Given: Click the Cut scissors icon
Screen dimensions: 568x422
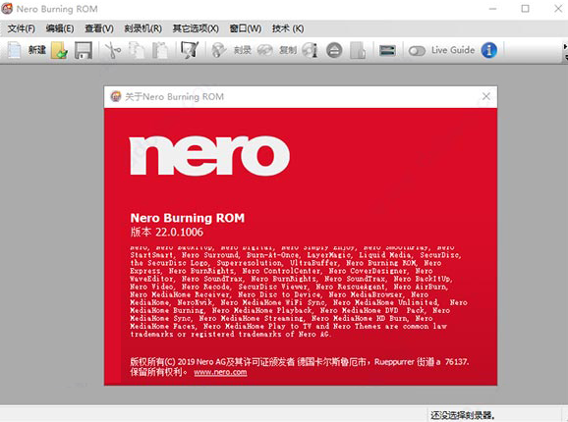Looking at the screenshot, I should [113, 50].
